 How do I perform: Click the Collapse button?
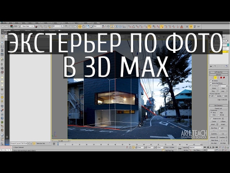(223, 122)
